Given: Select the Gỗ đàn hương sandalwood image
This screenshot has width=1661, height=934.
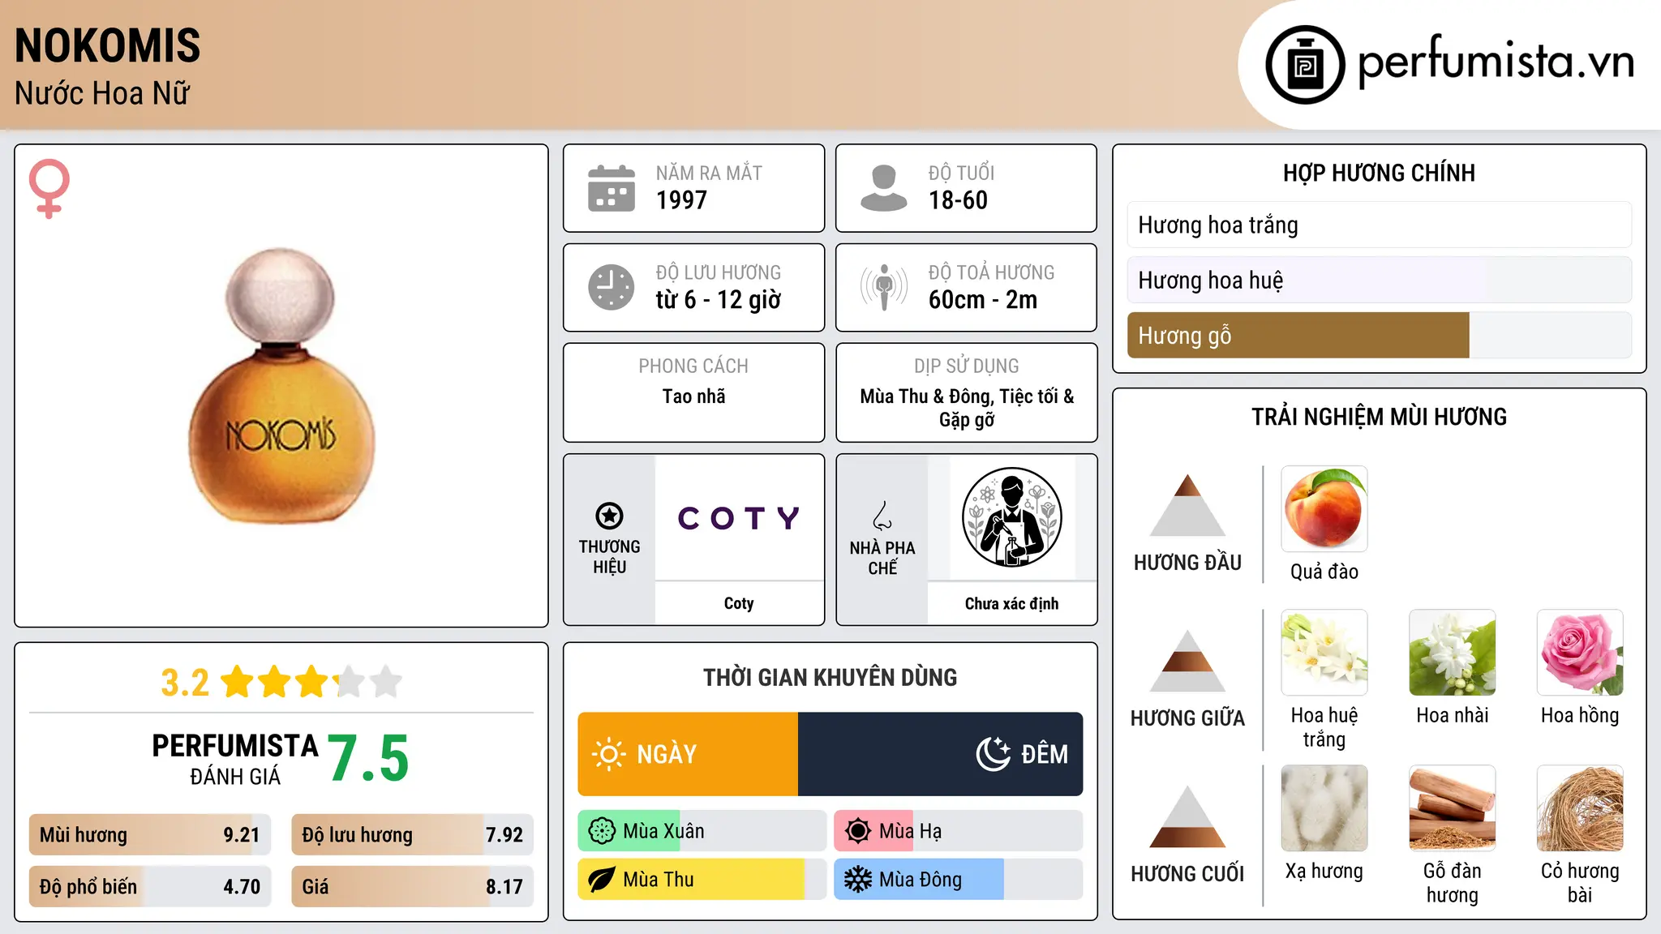Looking at the screenshot, I should pos(1453,808).
